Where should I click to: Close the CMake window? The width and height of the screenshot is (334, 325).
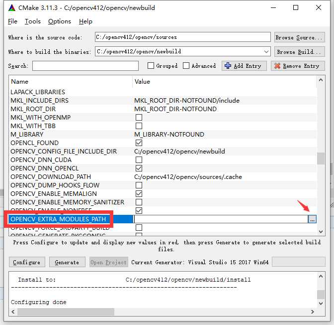(319, 7)
